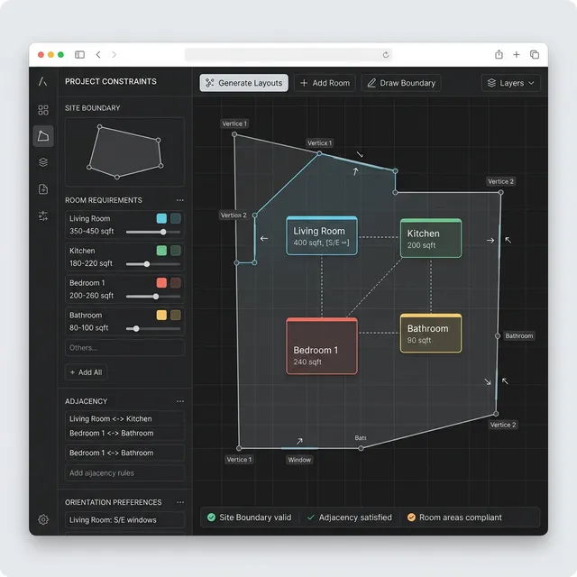Click Bedroom 1 dark brown color swatch
This screenshot has height=577, width=577.
click(x=176, y=282)
